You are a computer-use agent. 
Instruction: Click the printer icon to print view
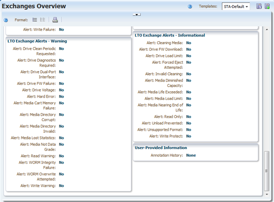point(55,20)
